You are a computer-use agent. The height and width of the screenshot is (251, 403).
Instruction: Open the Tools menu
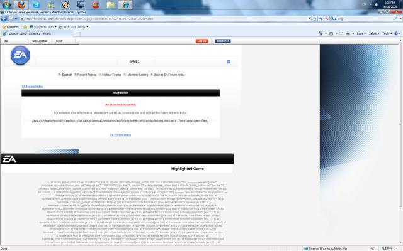(x=387, y=33)
